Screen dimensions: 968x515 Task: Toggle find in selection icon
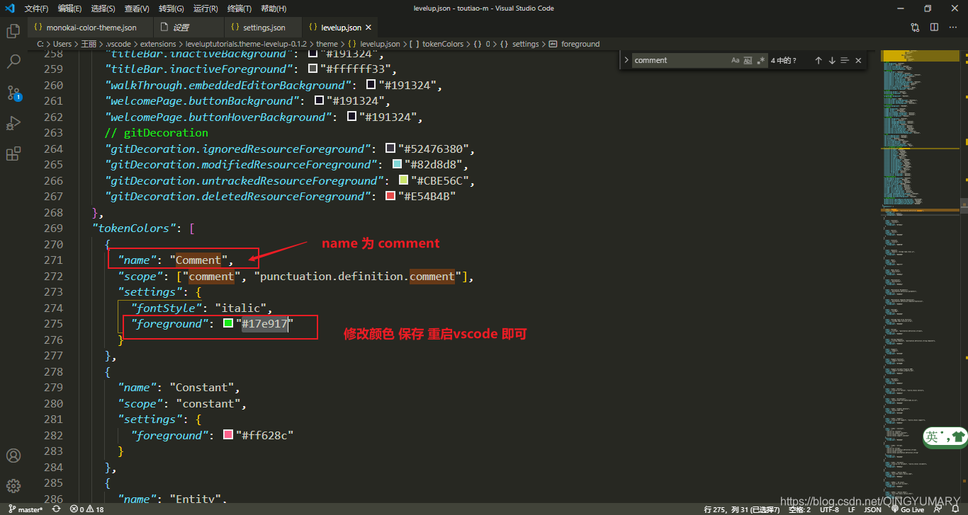845,60
